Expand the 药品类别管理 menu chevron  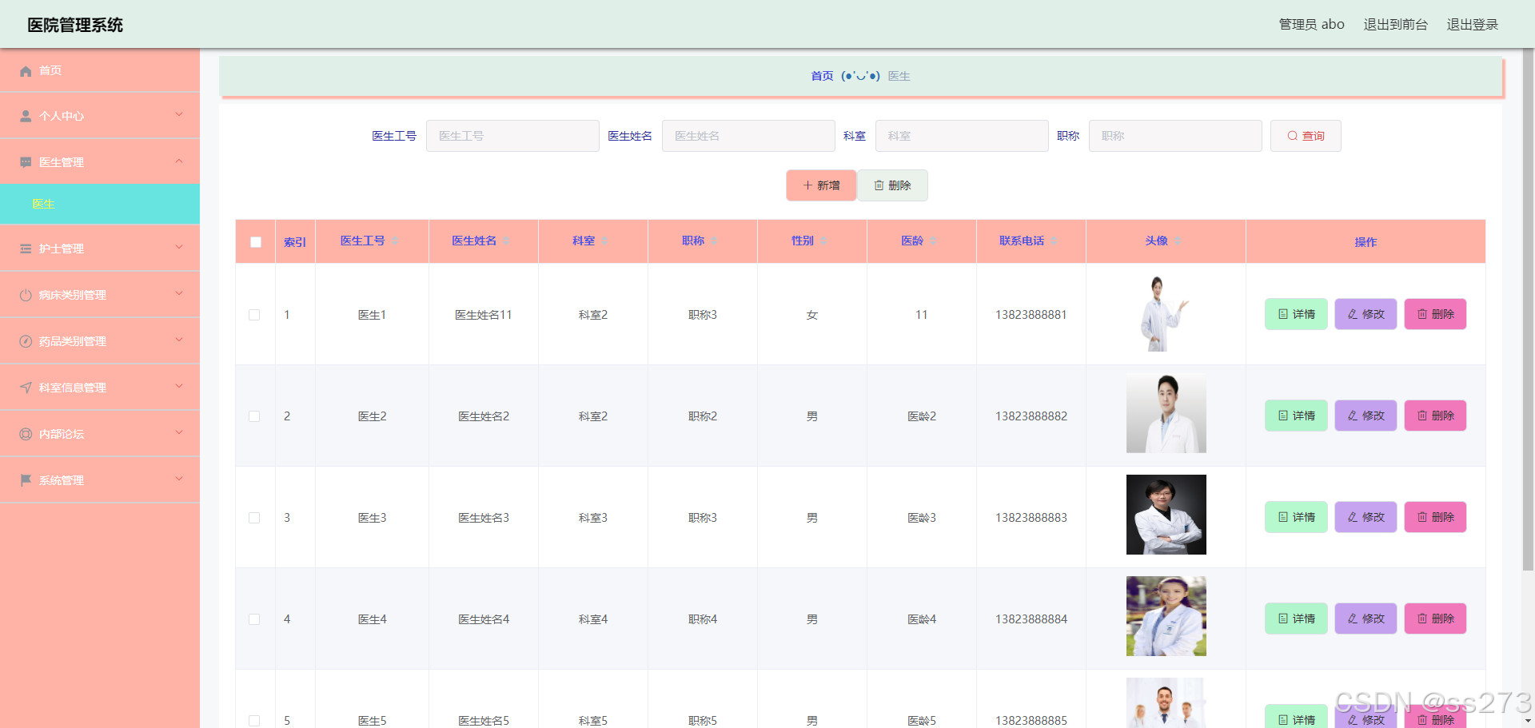[179, 340]
